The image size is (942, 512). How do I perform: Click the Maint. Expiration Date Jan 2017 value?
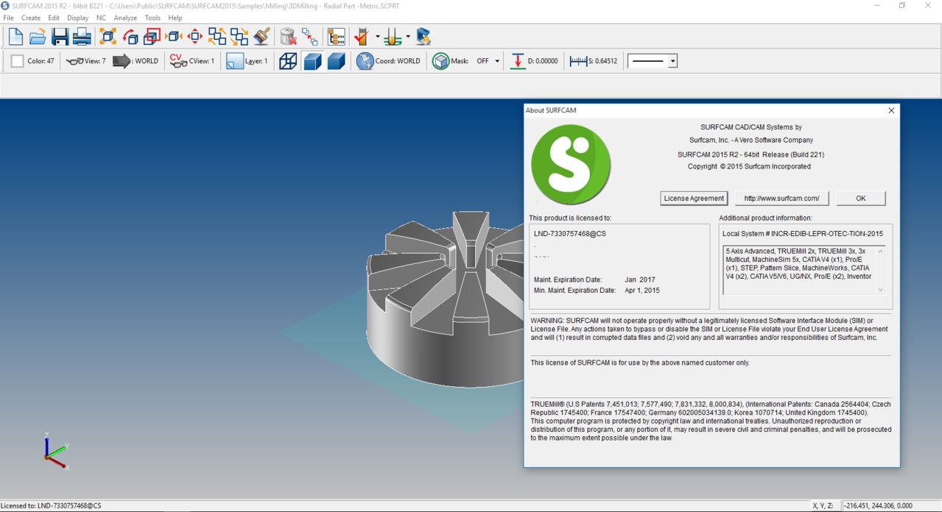[640, 280]
